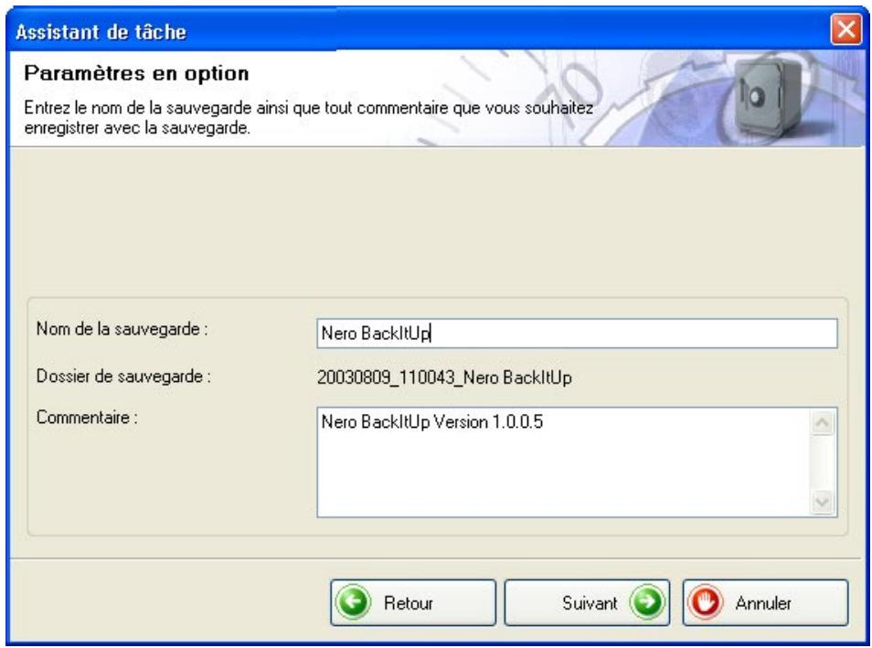This screenshot has width=872, height=648.
Task: Select the text "20030809_110043_Nero BackItUp"
Action: (444, 377)
